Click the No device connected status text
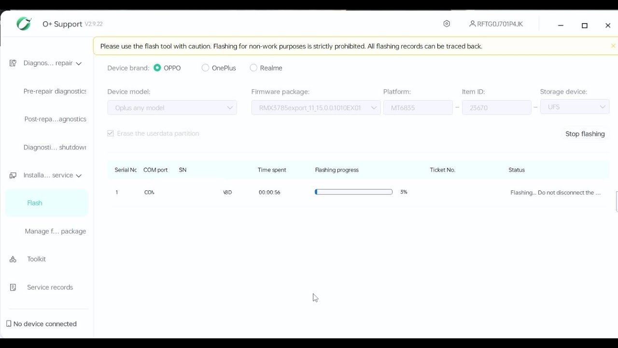 tap(45, 324)
